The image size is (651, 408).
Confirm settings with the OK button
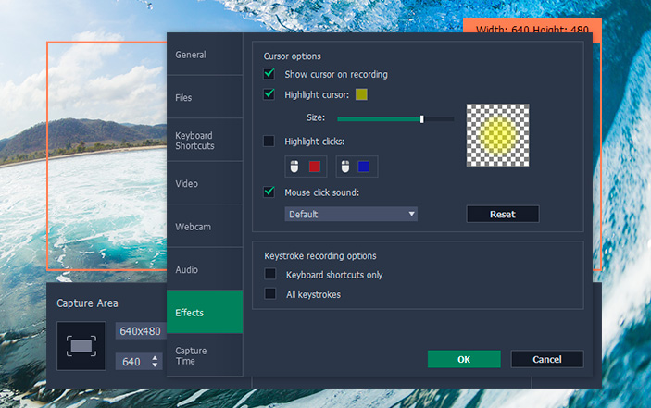(464, 359)
